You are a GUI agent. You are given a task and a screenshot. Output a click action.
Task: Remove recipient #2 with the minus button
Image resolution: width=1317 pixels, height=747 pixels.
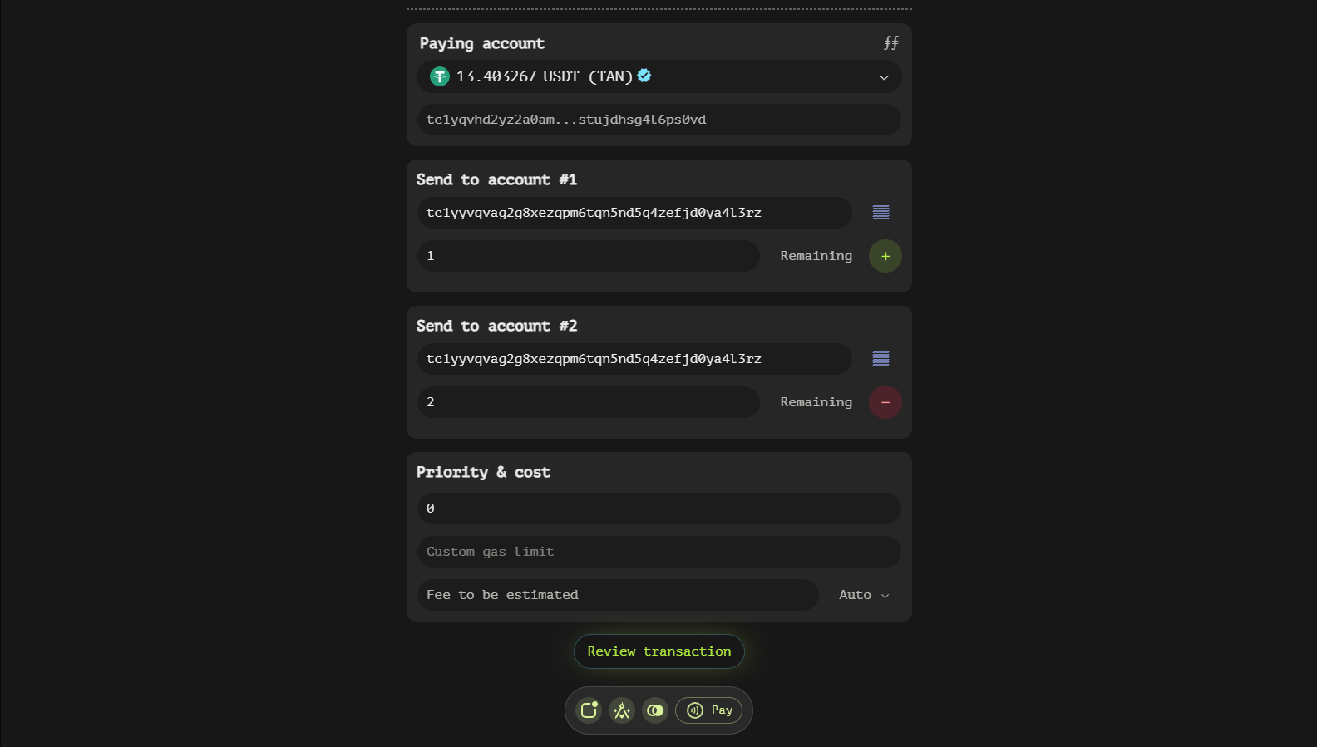[x=885, y=402]
